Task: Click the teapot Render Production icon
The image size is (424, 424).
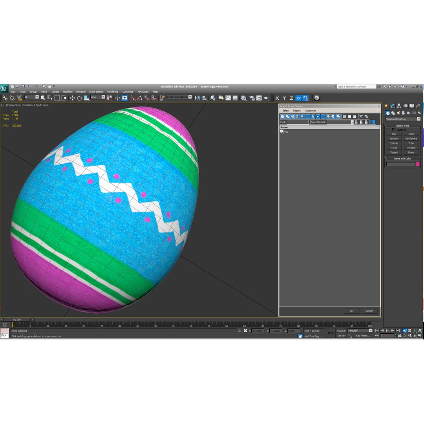Action: 266,98
